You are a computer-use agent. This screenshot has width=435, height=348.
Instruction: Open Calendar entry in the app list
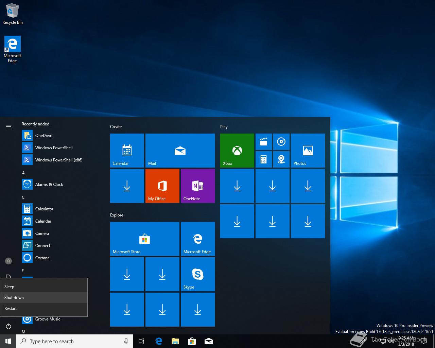pyautogui.click(x=61, y=221)
